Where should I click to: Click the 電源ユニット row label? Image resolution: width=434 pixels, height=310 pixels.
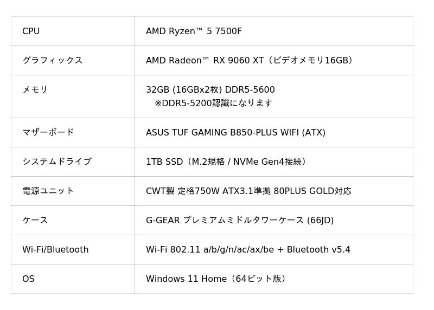click(48, 191)
